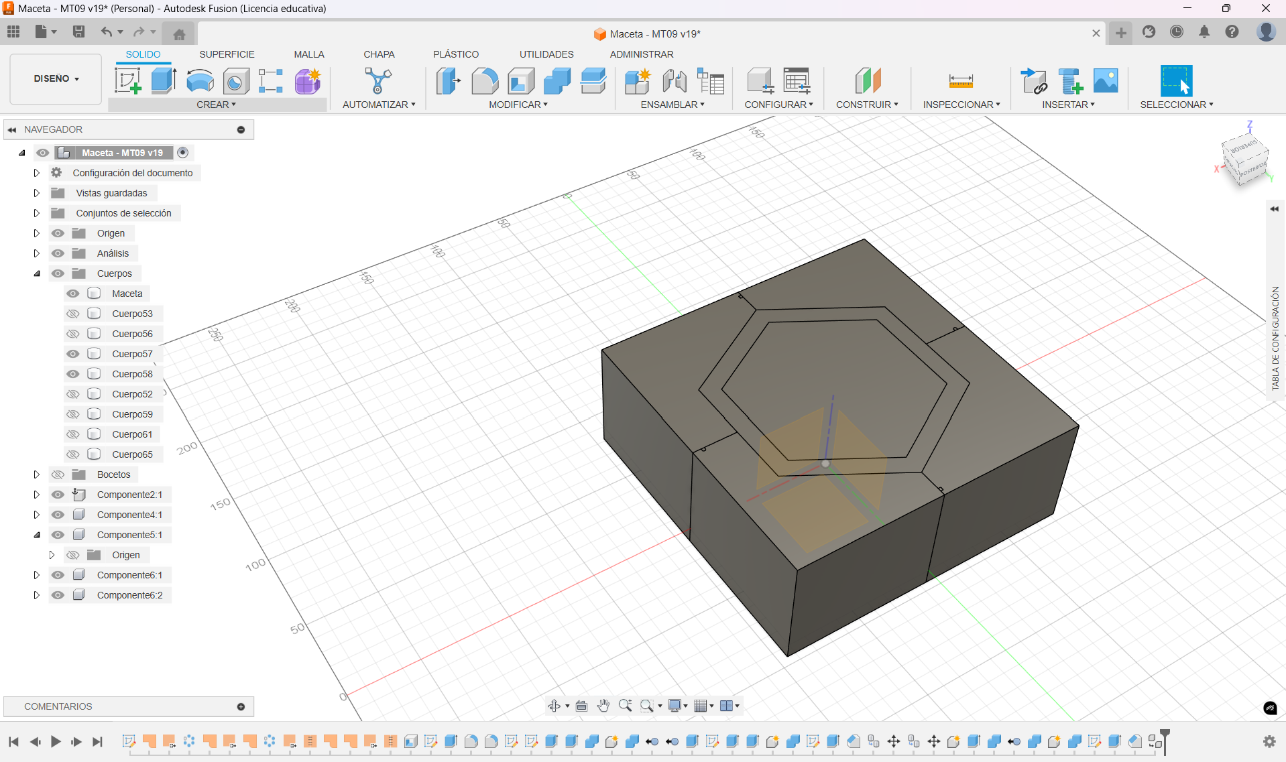
Task: Open the CONSTRUIR dropdown menu
Action: click(x=867, y=105)
